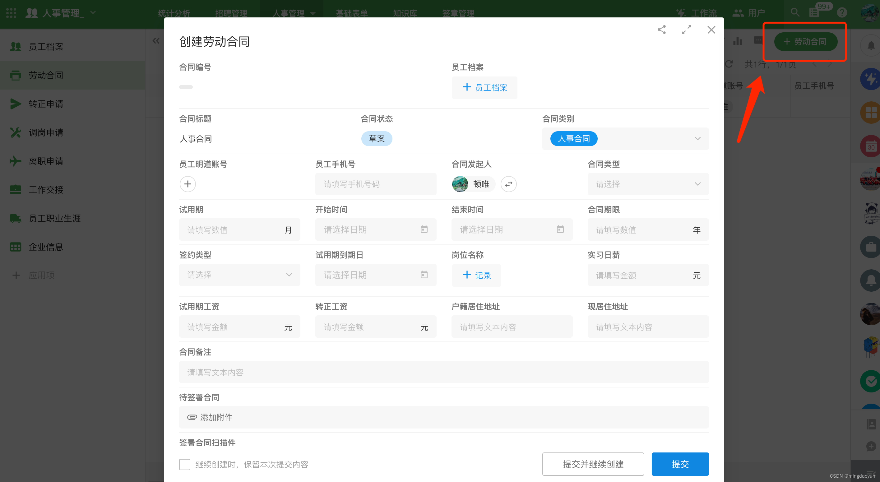880x482 pixels.
Task: Expand dialog to fullscreen with arrows icon
Action: (x=686, y=30)
